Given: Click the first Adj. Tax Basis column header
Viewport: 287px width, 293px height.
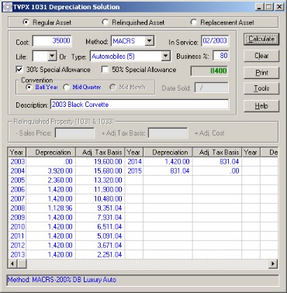Looking at the screenshot, I should pyautogui.click(x=100, y=153).
